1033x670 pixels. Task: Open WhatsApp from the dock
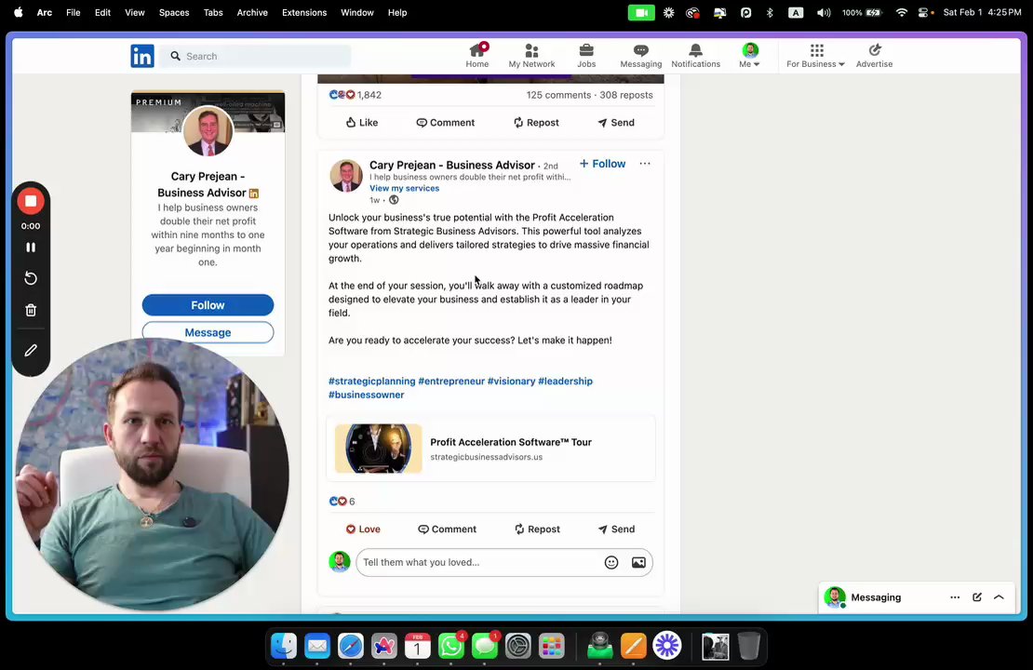450,647
